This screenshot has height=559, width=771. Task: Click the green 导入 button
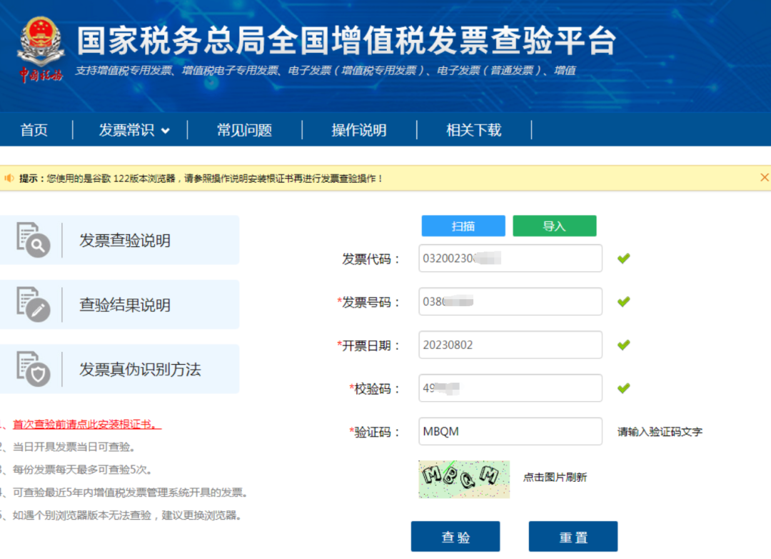[555, 225]
